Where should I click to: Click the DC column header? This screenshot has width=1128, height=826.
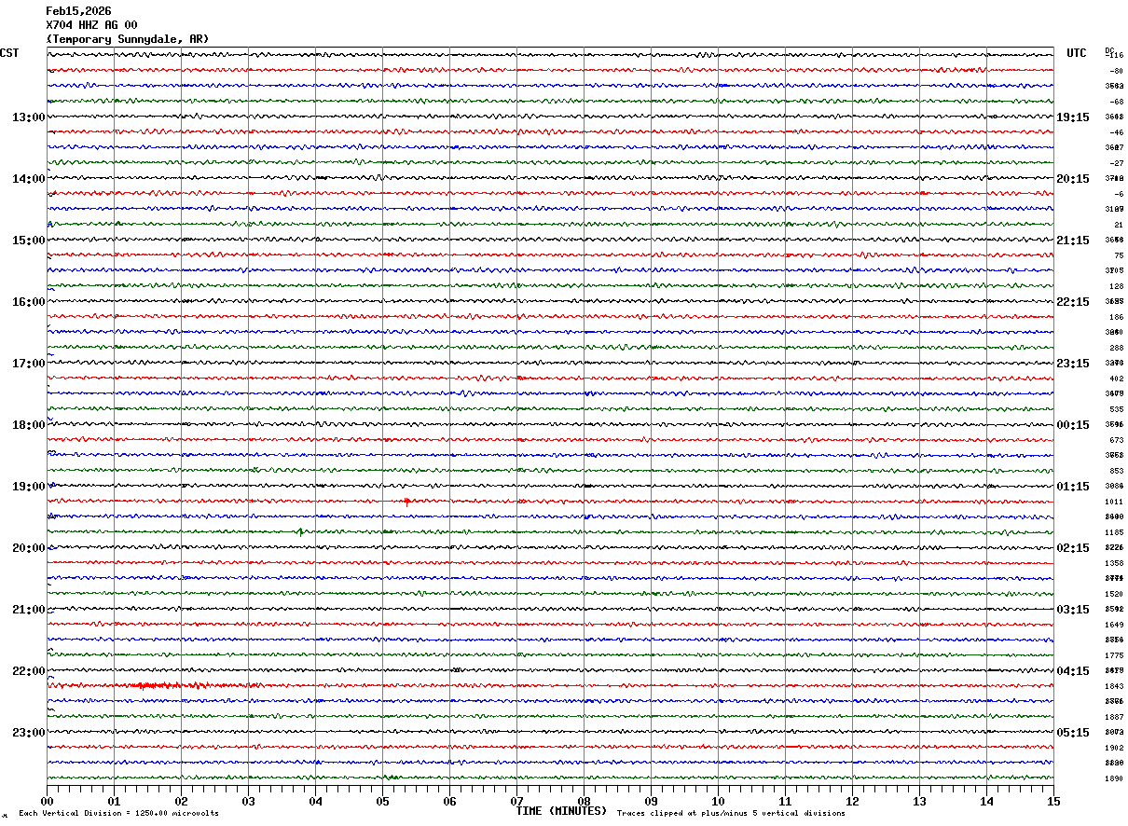point(1109,49)
